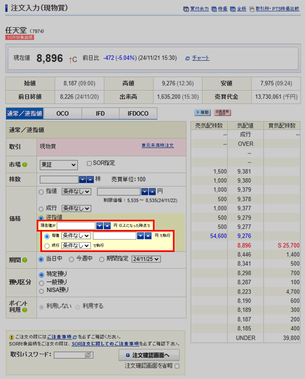Open the 取引所・PTS株価比較 link
Image resolution: width=305 pixels, height=379 pixels.
click(x=278, y=9)
